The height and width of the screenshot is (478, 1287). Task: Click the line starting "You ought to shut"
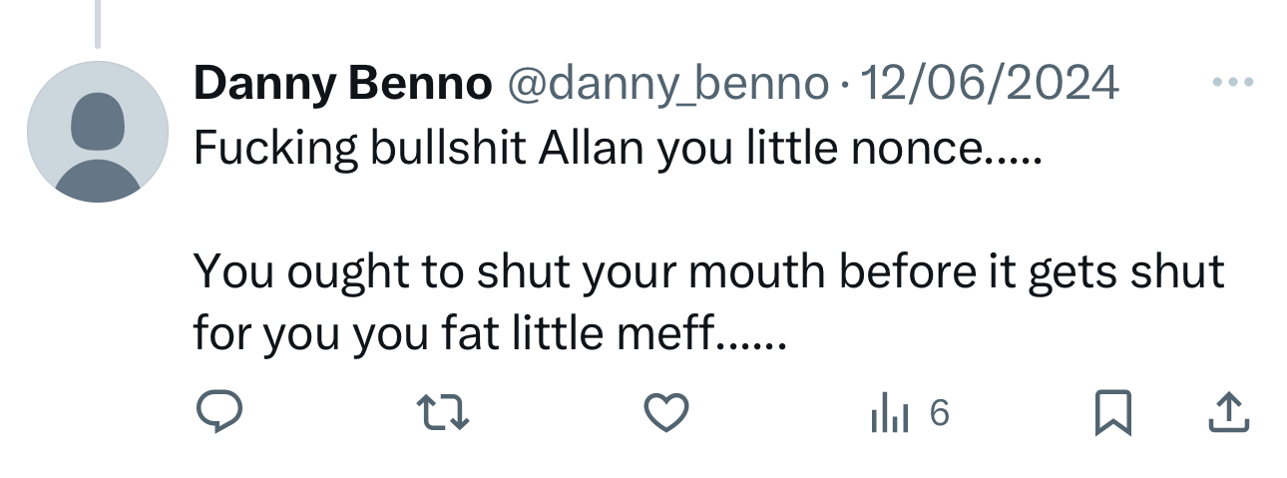[708, 271]
